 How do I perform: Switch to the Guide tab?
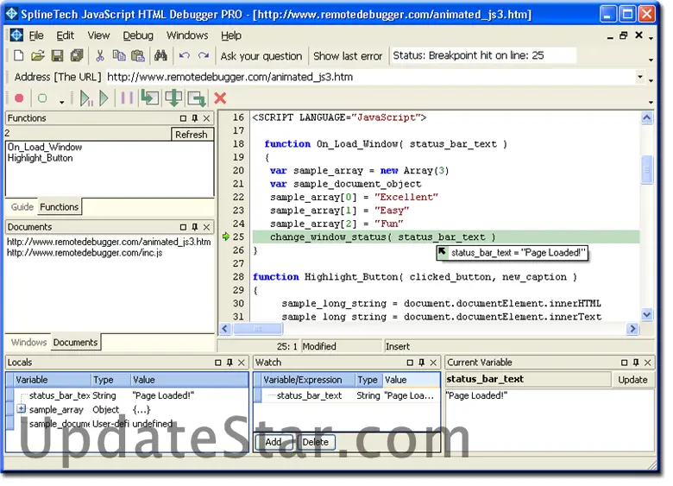(x=22, y=207)
